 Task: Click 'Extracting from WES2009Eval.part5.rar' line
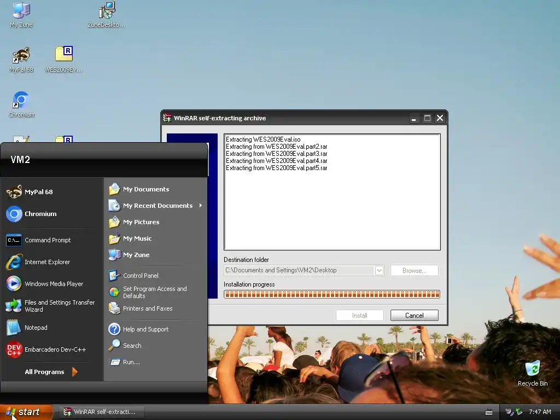(x=276, y=168)
